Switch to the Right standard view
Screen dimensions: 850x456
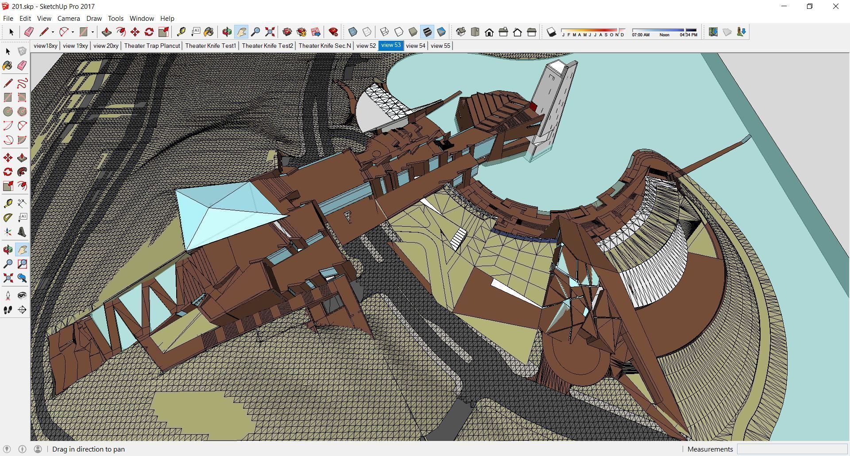click(x=503, y=32)
